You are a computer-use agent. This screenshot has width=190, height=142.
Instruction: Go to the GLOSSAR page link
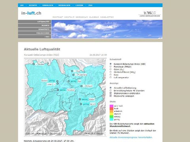pyautogui.click(x=94, y=17)
